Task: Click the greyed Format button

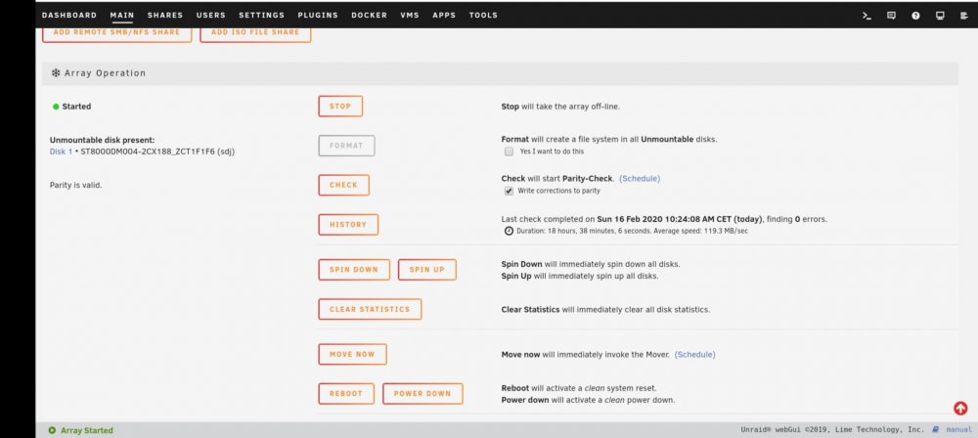Action: [346, 146]
